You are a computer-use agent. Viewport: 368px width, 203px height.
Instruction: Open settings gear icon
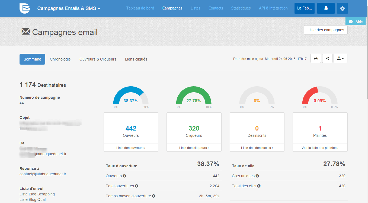342,9
